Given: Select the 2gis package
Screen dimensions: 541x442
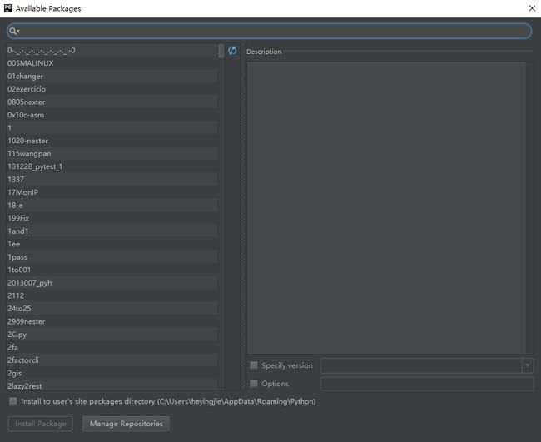Looking at the screenshot, I should point(112,373).
